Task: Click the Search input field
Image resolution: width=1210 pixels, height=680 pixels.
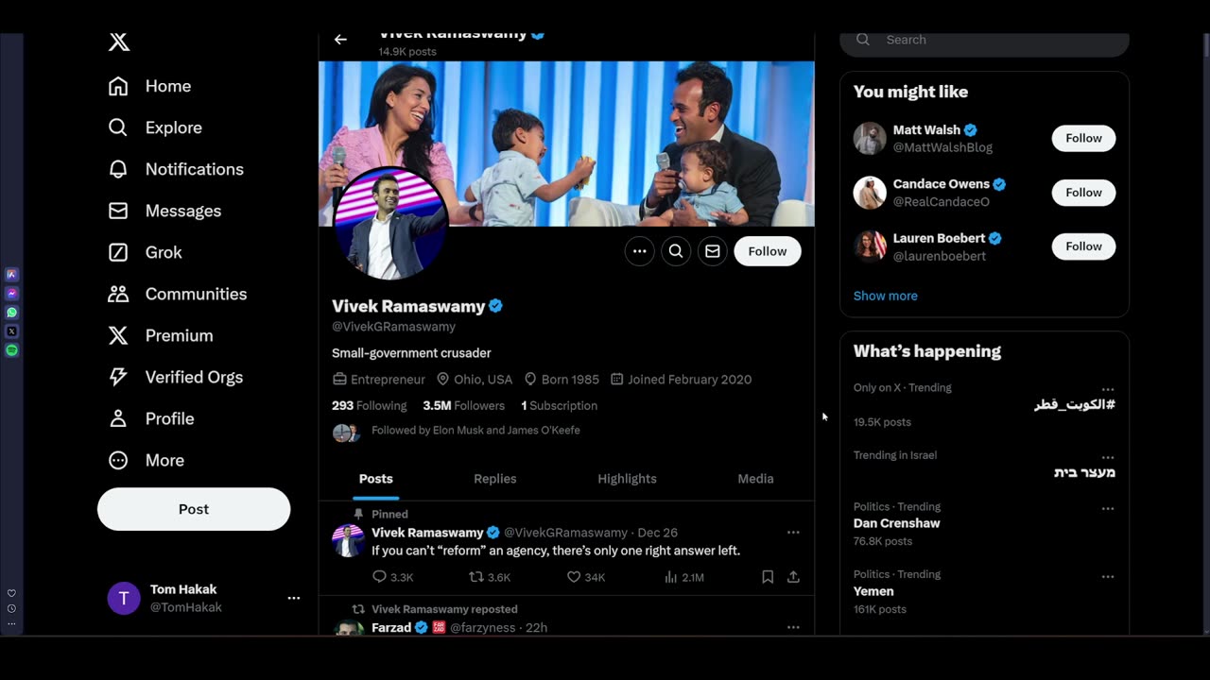Action: click(x=984, y=40)
